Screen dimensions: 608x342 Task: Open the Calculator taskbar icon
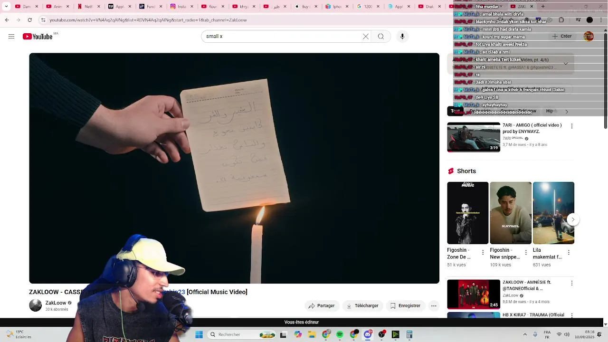pyautogui.click(x=409, y=335)
